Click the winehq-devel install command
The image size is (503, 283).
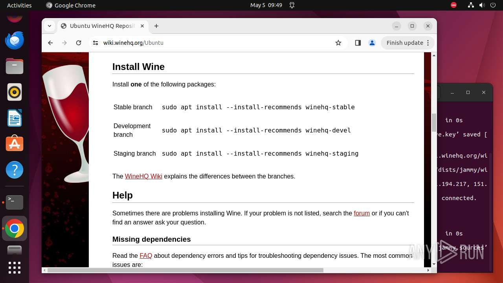pos(256,130)
